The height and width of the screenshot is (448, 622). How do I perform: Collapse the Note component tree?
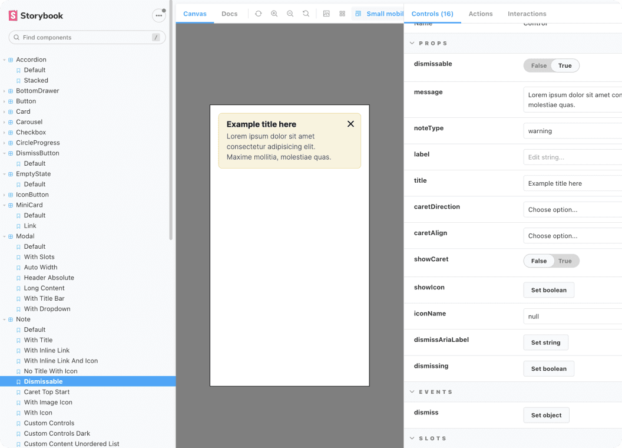coord(4,319)
